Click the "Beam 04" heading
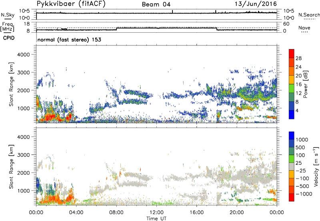 pos(156,4)
